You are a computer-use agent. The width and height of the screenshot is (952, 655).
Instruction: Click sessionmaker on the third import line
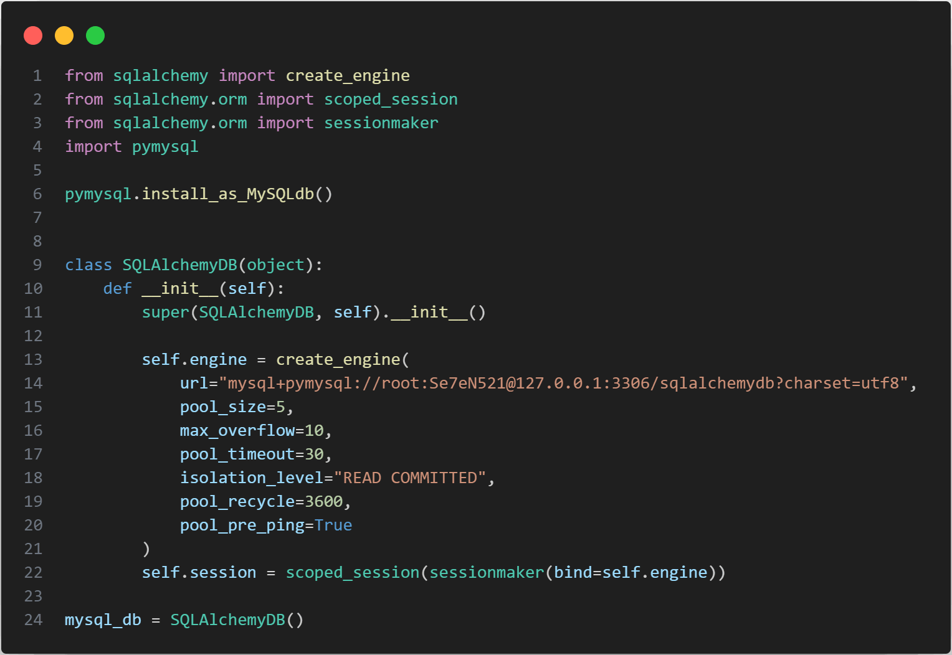tap(381, 123)
